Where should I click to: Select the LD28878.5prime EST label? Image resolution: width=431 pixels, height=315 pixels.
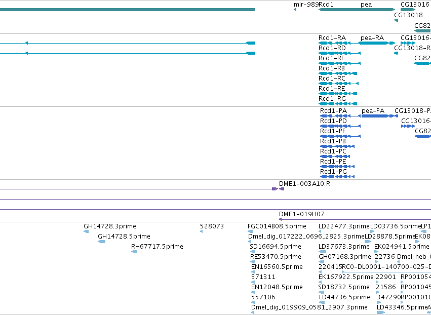[x=390, y=237]
